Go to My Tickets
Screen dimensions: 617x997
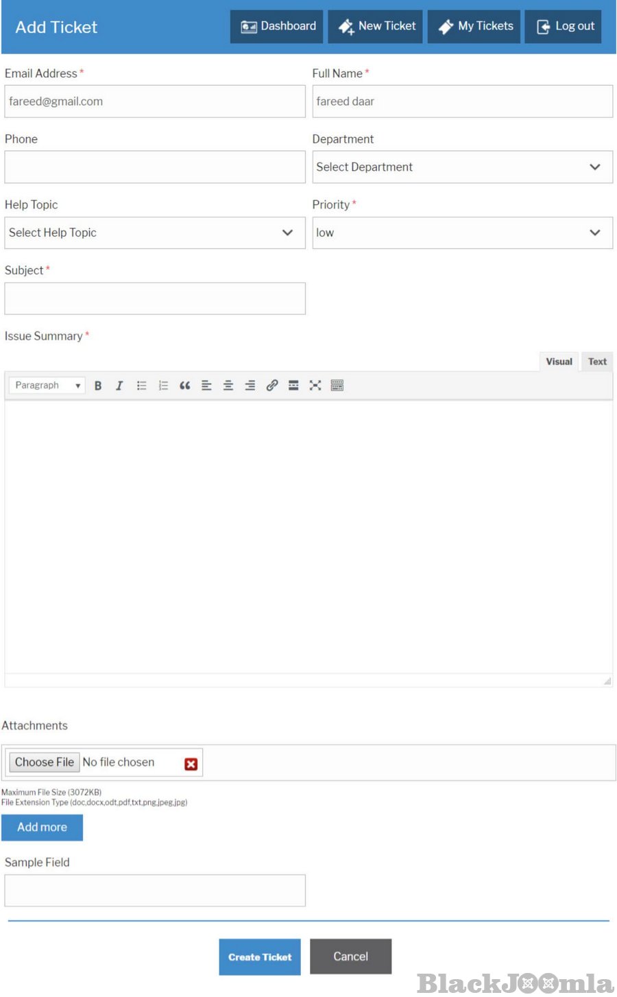coord(474,27)
